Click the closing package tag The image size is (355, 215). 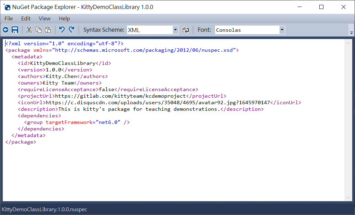pos(20,142)
